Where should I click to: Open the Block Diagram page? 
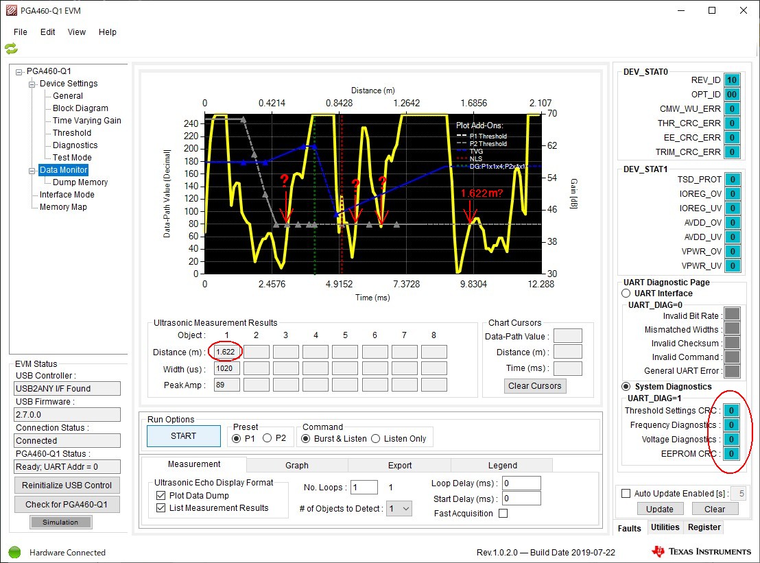[x=80, y=108]
